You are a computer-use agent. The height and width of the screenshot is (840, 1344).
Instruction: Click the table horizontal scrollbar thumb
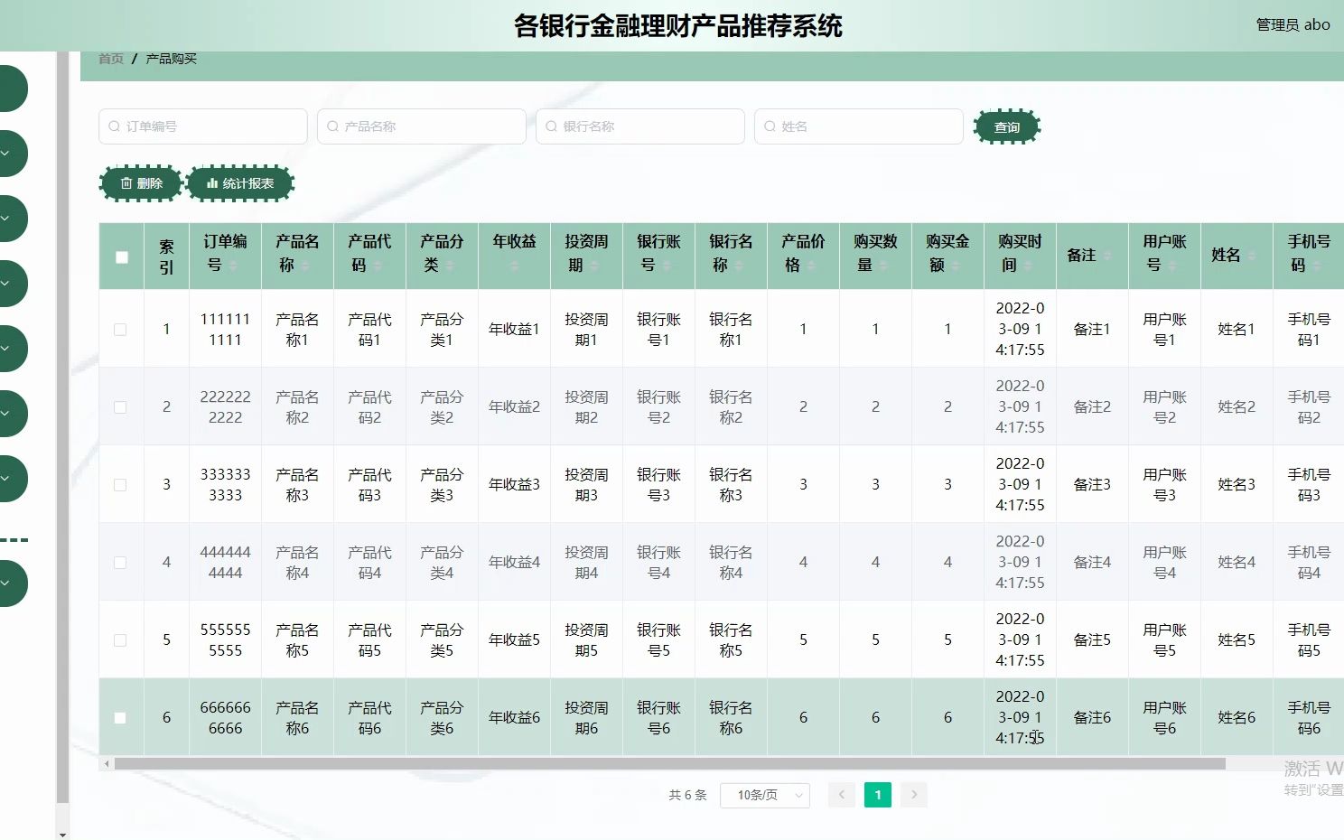coord(669,764)
